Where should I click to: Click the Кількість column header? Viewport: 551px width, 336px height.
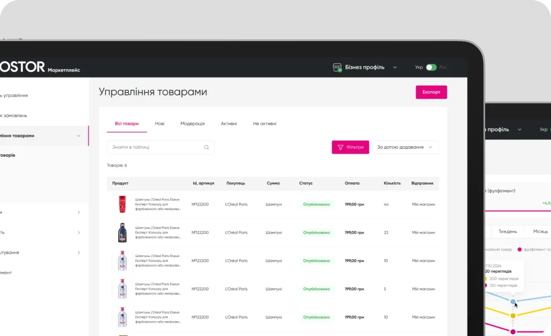pos(392,183)
